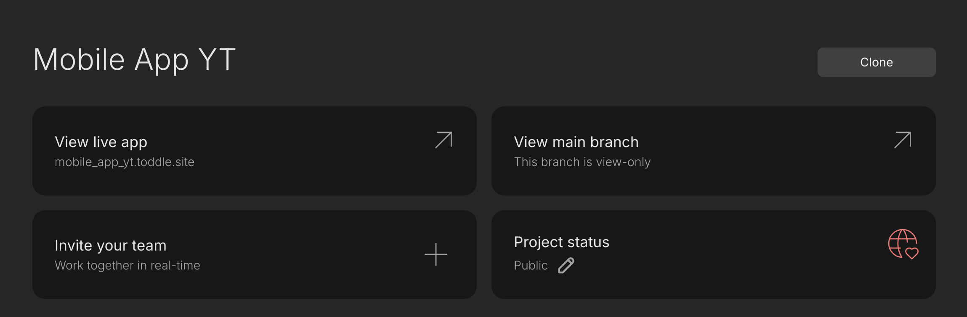This screenshot has height=317, width=967.
Task: Open the View main branch card
Action: 757,177
